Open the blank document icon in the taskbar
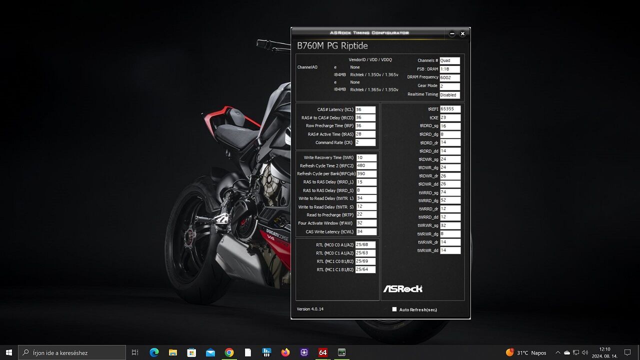Image resolution: width=640 pixels, height=360 pixels. pos(248,352)
